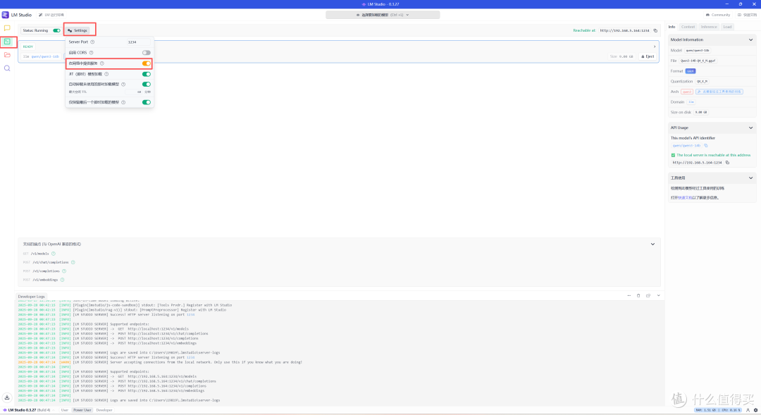The height and width of the screenshot is (415, 761).
Task: Click the Settings button
Action: 78,30
